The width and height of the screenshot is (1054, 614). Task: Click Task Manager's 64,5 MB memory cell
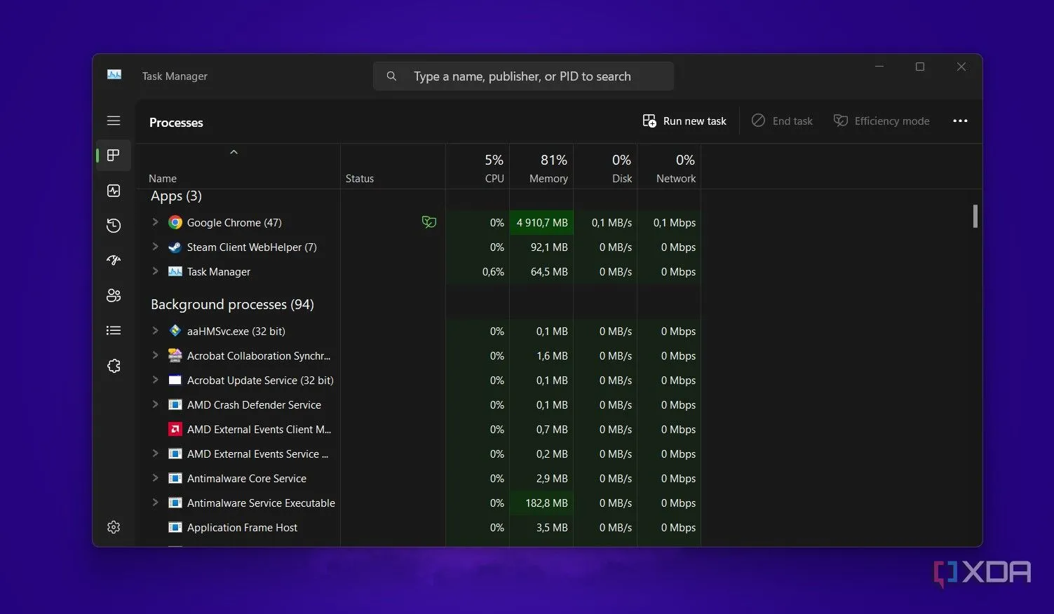click(x=541, y=271)
